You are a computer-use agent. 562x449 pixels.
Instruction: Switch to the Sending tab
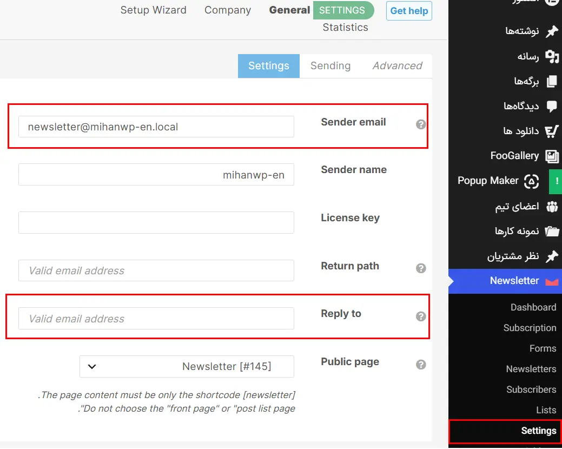(x=330, y=66)
